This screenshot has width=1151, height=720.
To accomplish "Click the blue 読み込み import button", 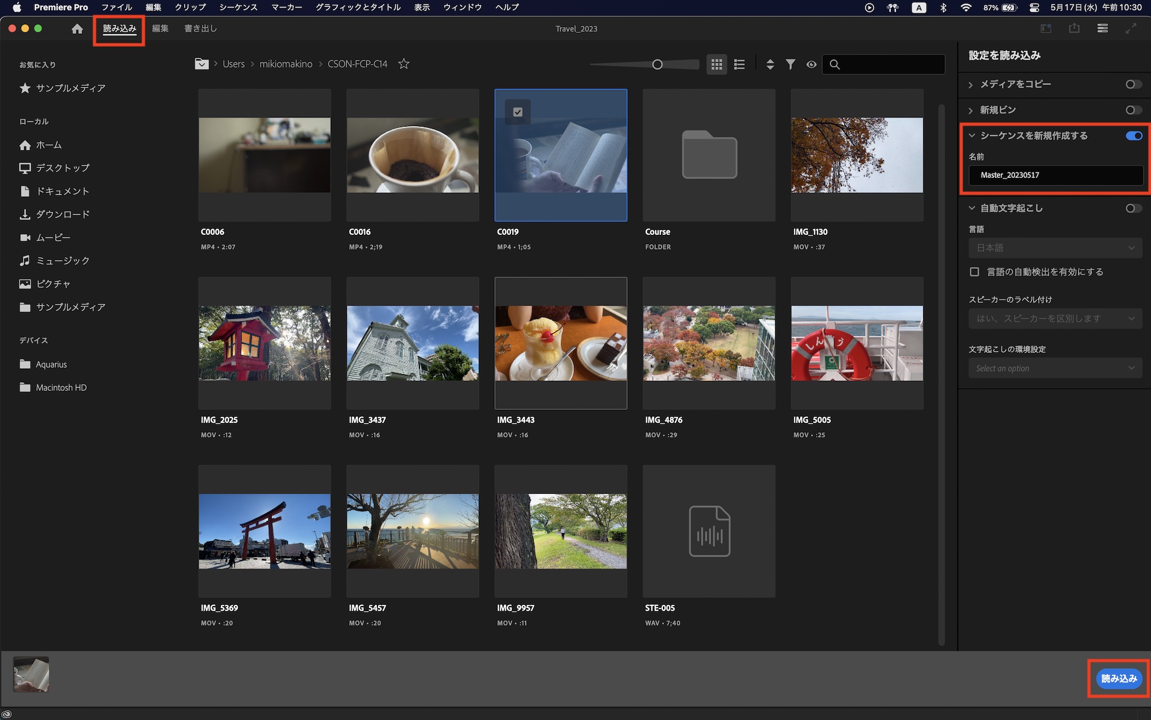I will 1119,679.
